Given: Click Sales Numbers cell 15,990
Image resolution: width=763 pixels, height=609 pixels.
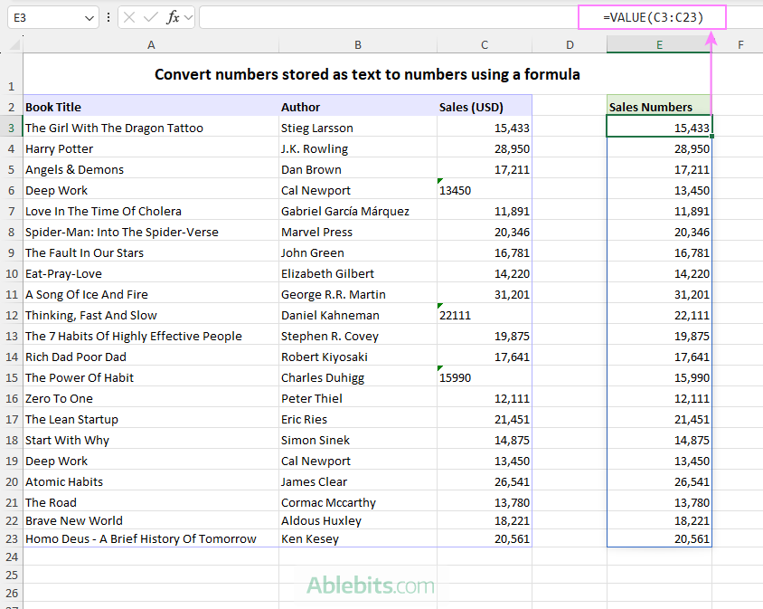Looking at the screenshot, I should 659,377.
